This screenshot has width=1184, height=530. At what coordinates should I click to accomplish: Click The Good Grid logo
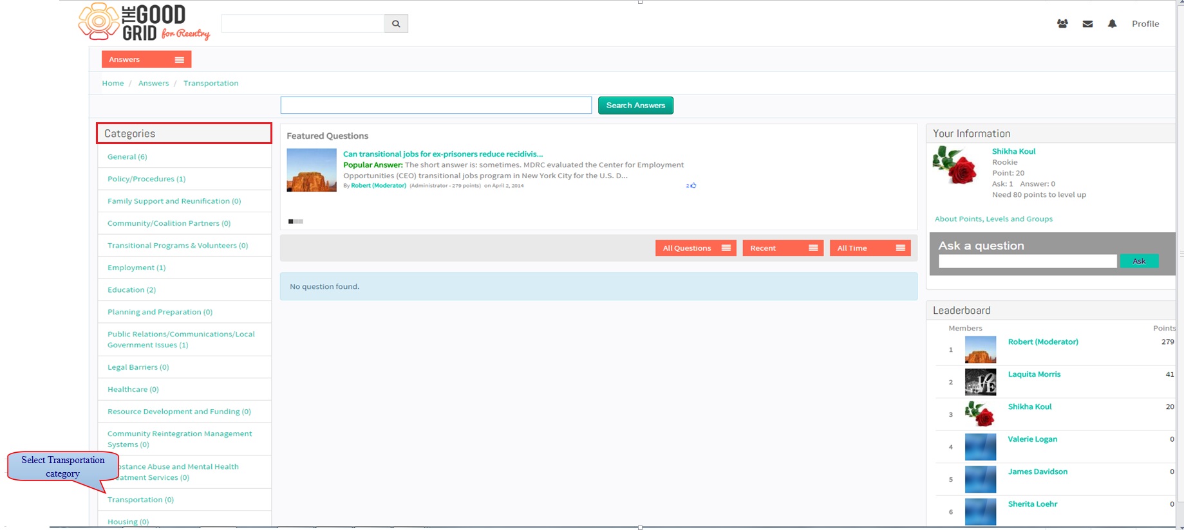pyautogui.click(x=144, y=23)
